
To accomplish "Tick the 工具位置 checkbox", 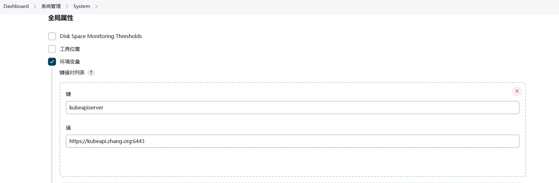I will [x=52, y=49].
